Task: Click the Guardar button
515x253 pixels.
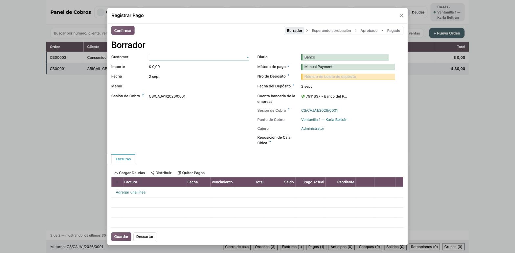Action: point(121,237)
